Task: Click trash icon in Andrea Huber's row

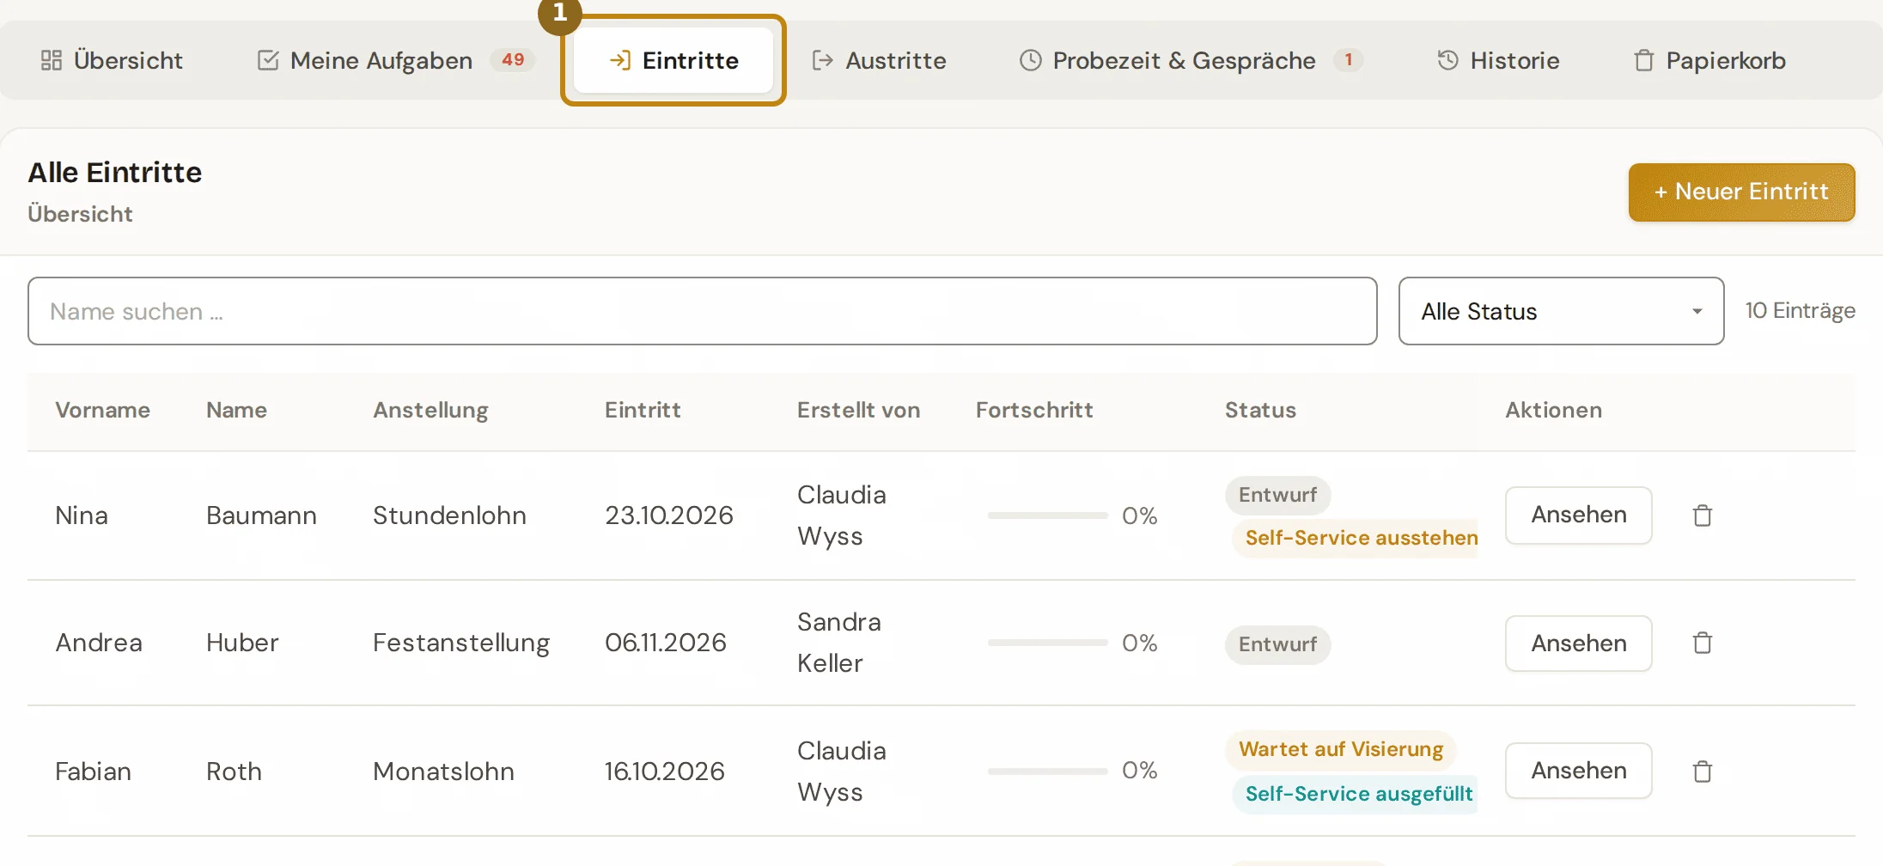Action: point(1703,643)
